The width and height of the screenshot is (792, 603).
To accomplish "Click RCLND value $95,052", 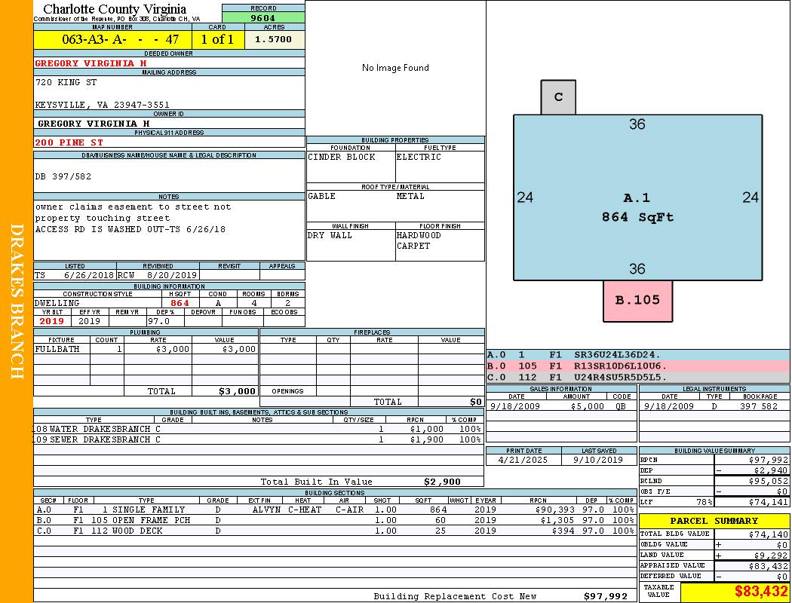I will [x=769, y=481].
